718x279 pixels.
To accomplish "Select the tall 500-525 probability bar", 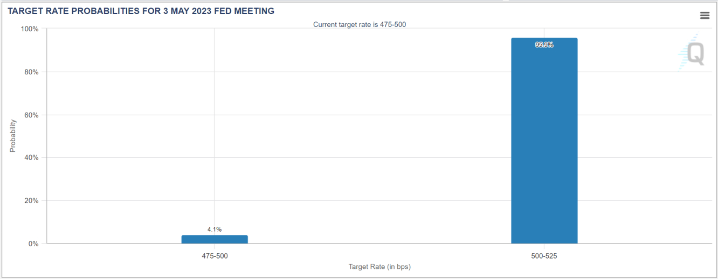I will coord(544,141).
